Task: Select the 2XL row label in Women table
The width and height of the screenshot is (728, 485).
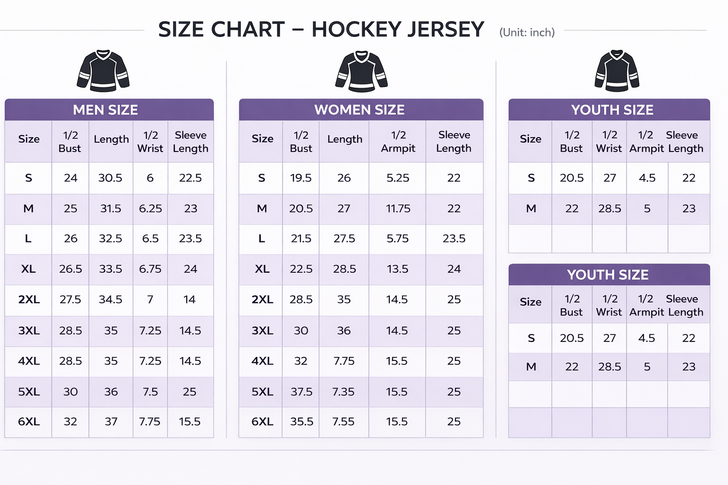Action: tap(262, 299)
